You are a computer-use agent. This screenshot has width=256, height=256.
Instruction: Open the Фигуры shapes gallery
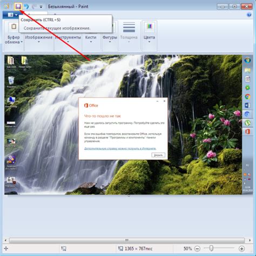pyautogui.click(x=110, y=40)
